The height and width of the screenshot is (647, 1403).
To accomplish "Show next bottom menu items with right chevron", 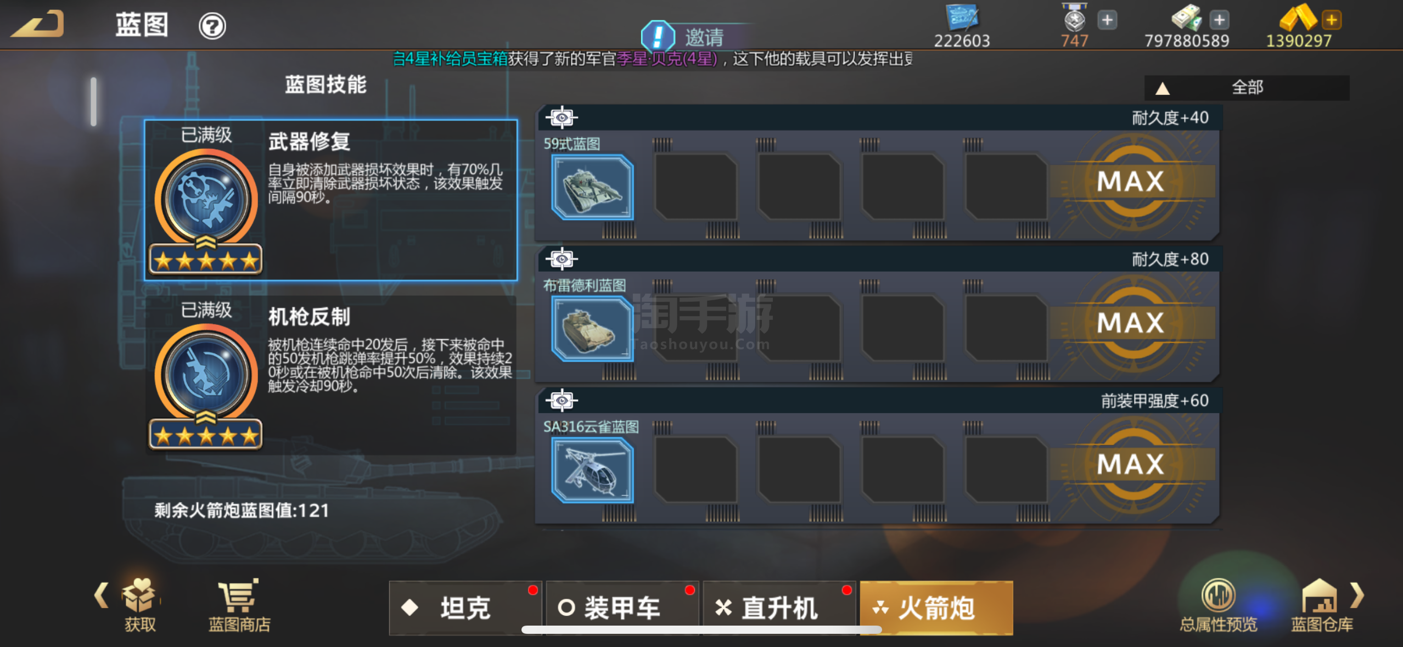I will (x=1356, y=595).
